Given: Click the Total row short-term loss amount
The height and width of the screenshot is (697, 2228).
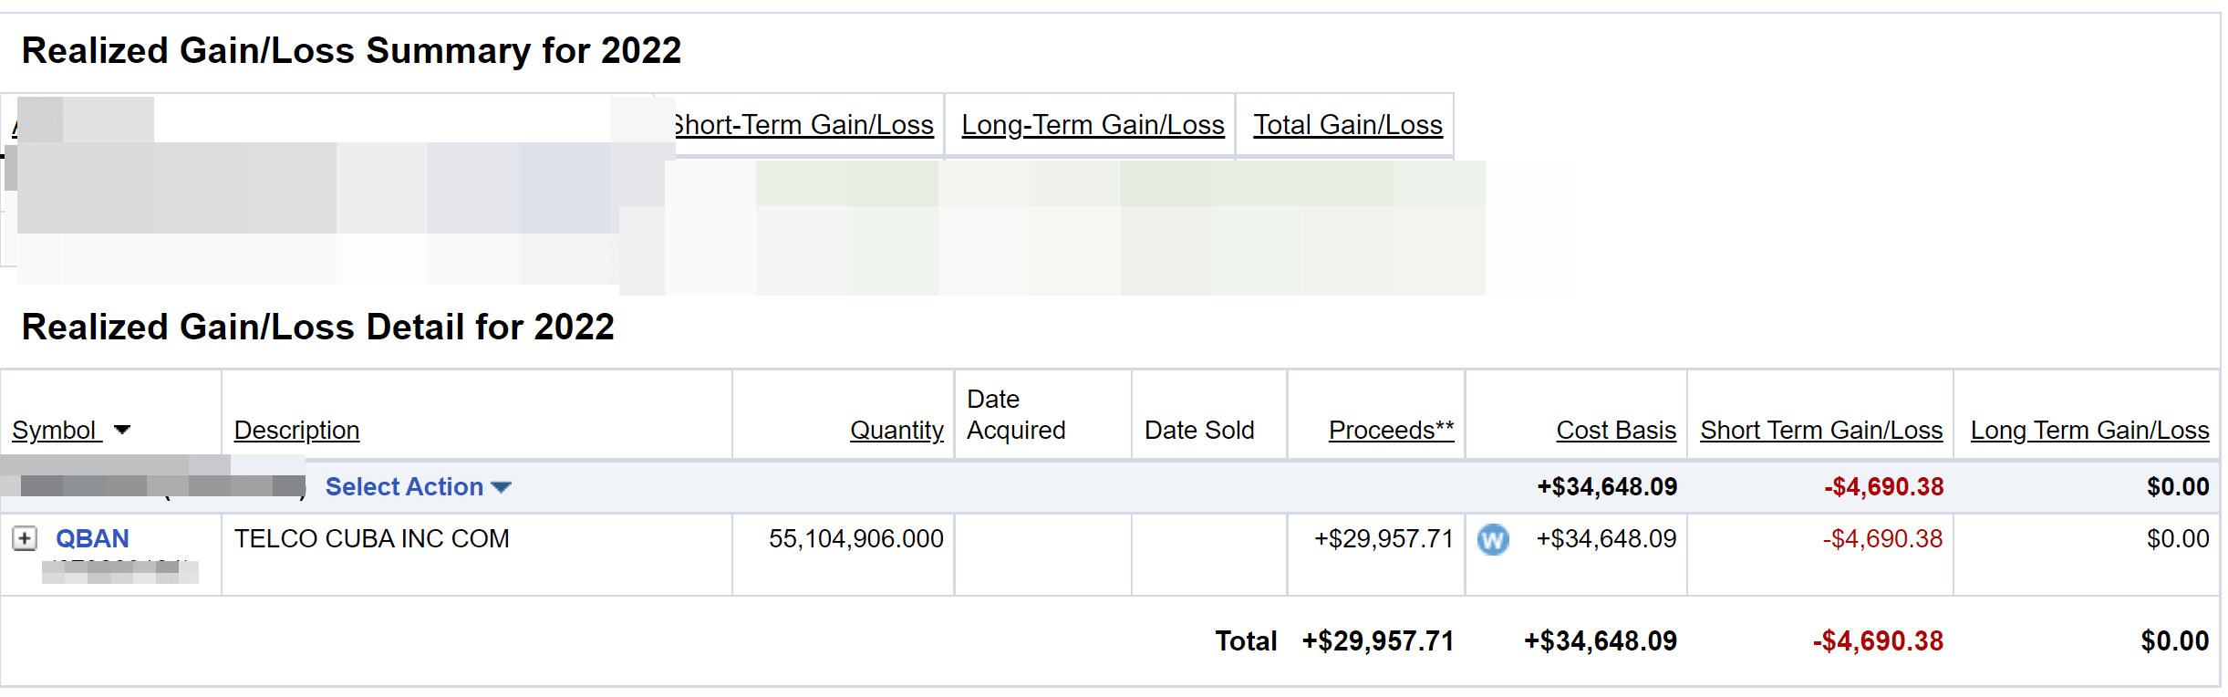Looking at the screenshot, I should tap(1878, 641).
